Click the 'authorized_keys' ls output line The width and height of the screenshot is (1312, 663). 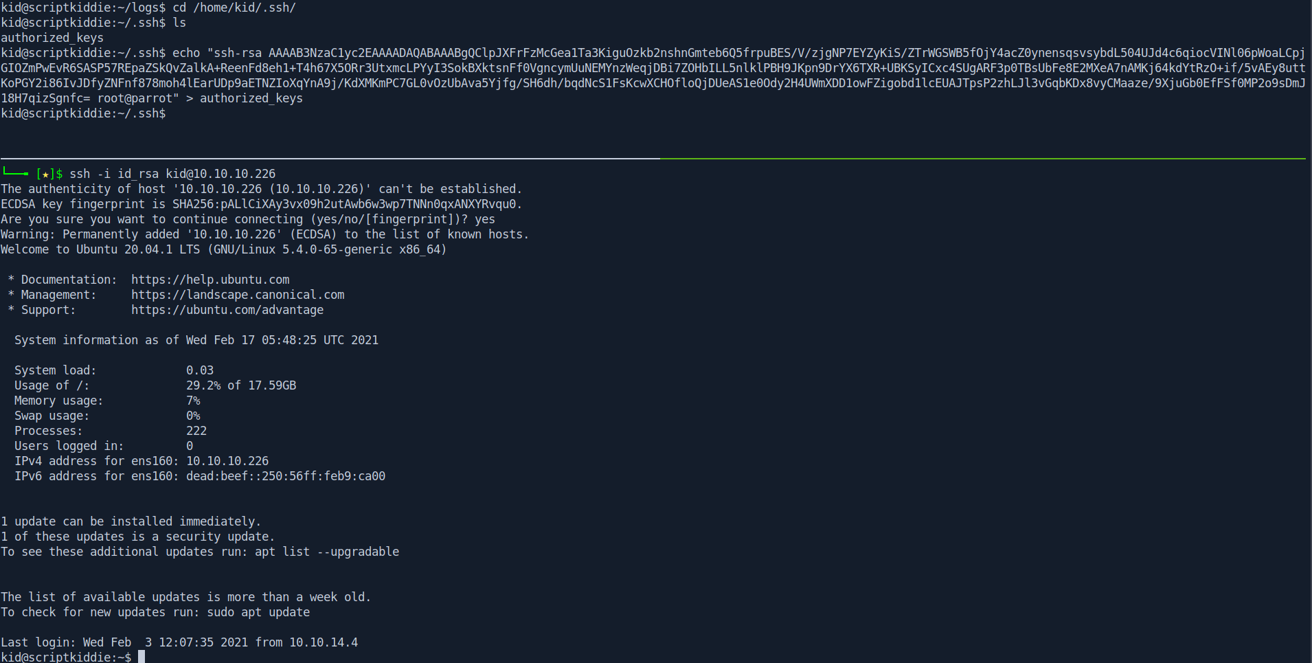52,38
